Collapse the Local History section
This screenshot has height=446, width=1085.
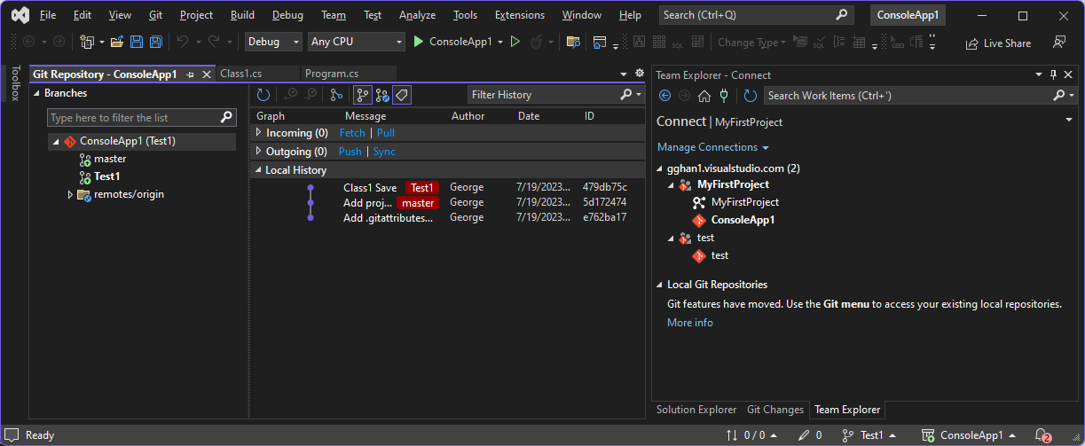coord(258,170)
